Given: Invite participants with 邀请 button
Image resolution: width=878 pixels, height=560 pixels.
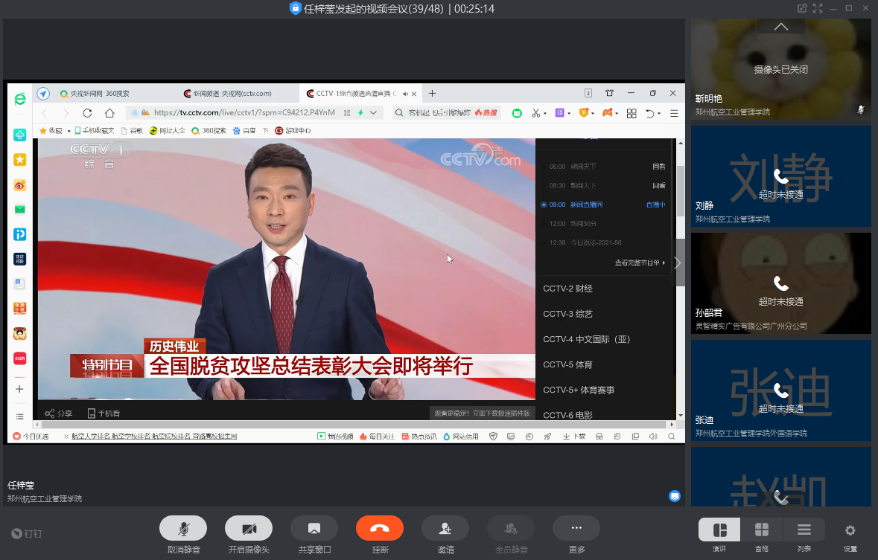Looking at the screenshot, I should 445,529.
